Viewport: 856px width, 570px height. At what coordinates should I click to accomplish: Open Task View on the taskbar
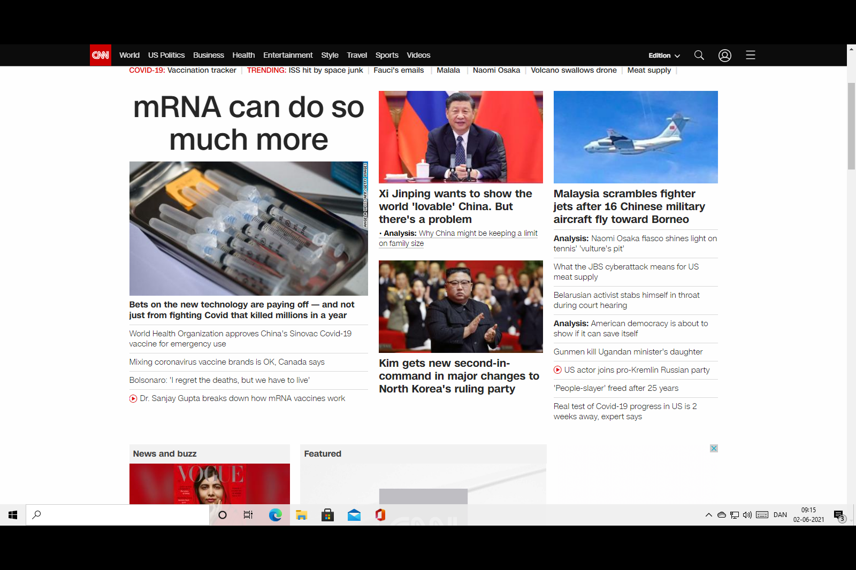click(x=248, y=515)
